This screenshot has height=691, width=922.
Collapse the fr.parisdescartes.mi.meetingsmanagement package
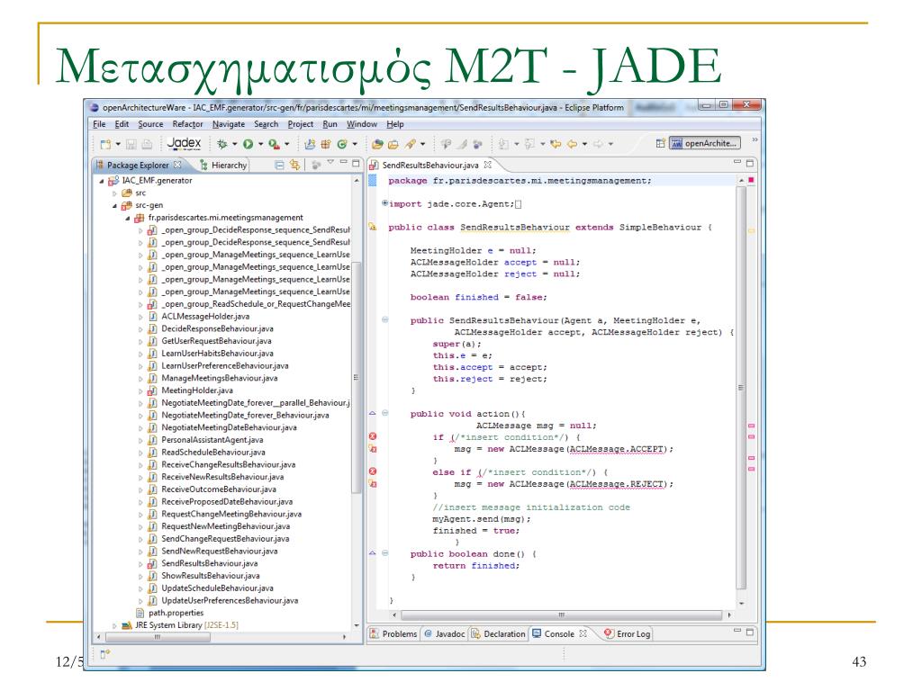[128, 218]
